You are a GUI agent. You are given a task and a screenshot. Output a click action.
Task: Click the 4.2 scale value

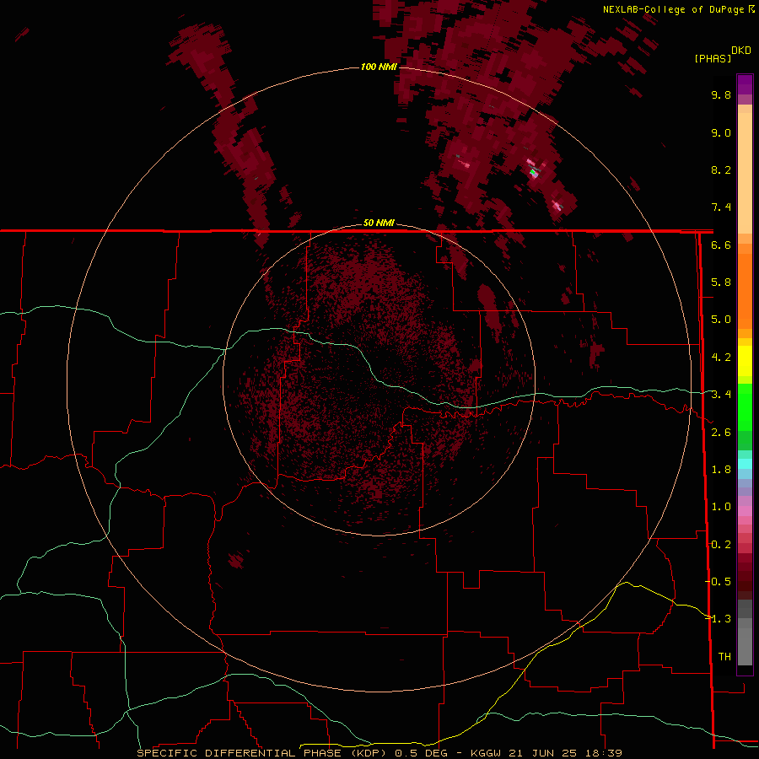pos(721,358)
